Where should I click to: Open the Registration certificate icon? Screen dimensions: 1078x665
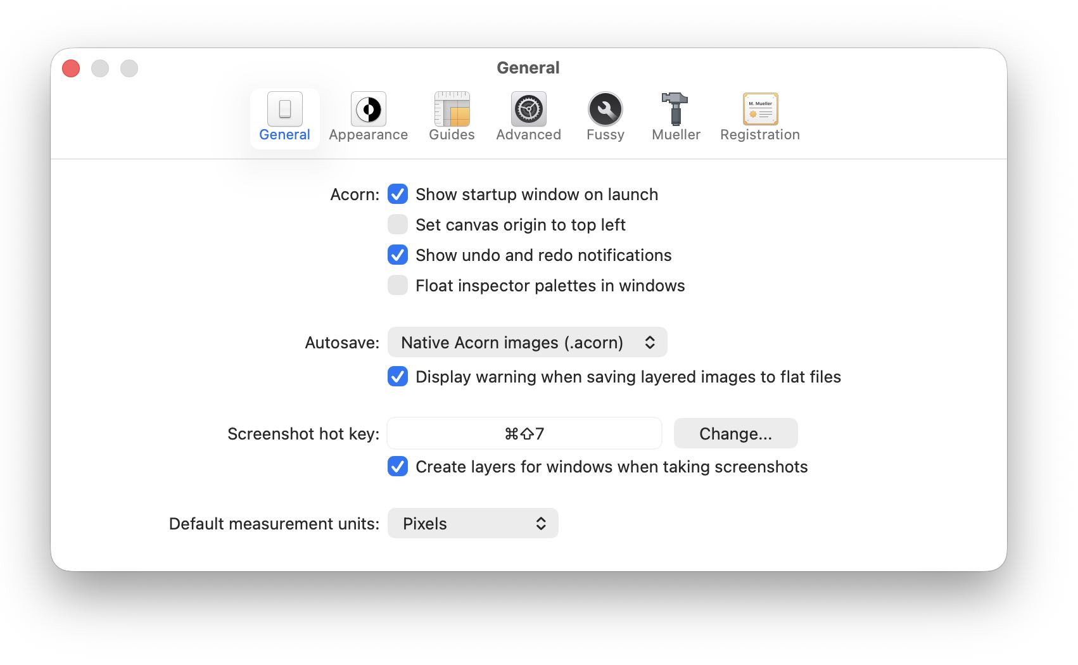760,109
